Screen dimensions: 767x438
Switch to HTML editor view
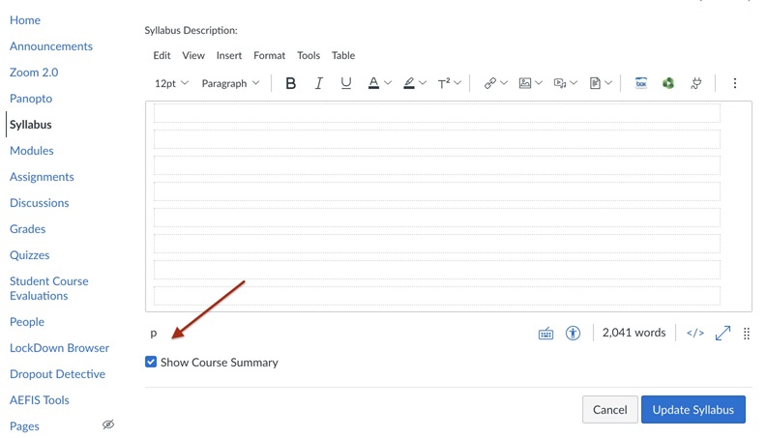click(694, 333)
